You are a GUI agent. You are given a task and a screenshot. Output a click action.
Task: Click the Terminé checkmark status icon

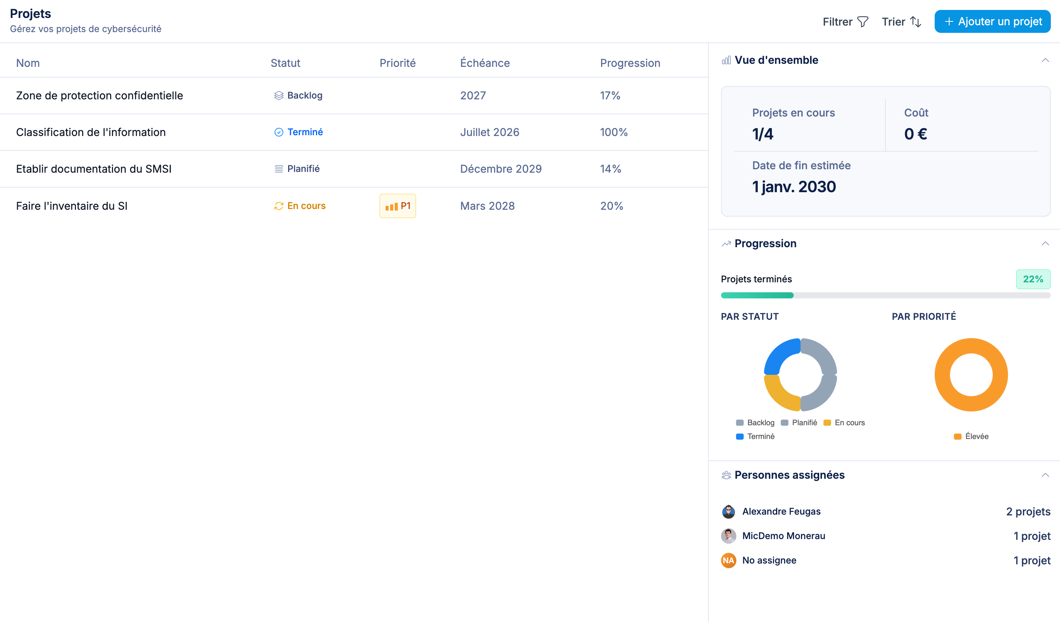279,132
